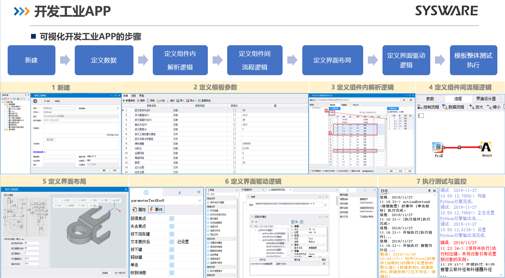
Task: Collapse the 测试模板 tree folder
Action: coord(5,104)
